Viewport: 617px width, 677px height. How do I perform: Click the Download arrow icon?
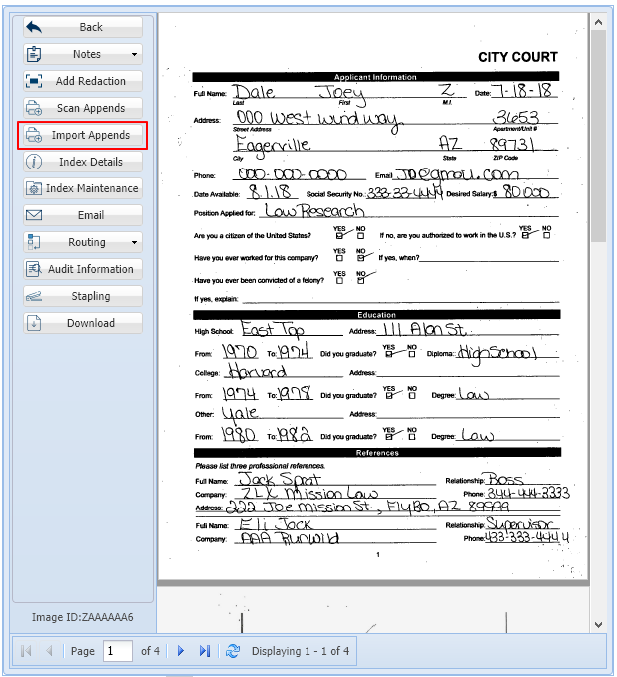click(34, 323)
